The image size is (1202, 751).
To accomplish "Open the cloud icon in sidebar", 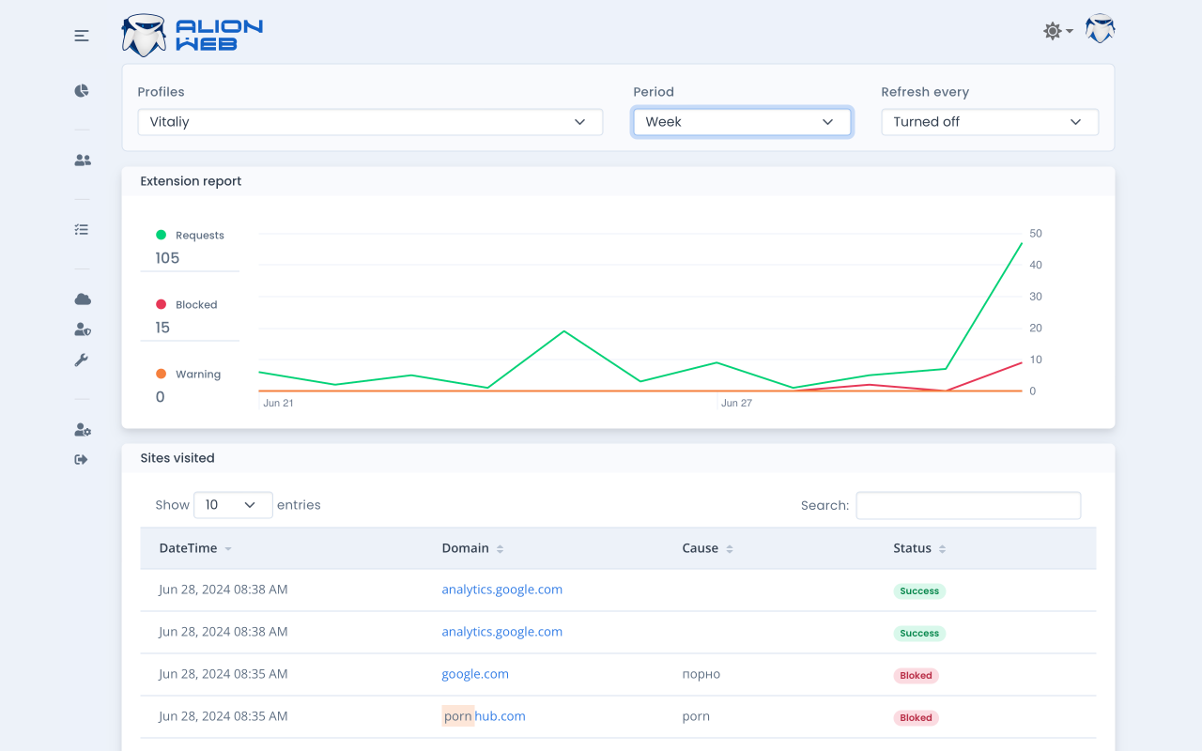I will point(83,299).
